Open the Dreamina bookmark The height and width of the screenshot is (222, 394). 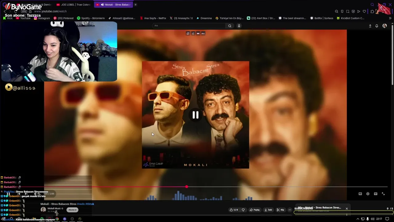[204, 18]
